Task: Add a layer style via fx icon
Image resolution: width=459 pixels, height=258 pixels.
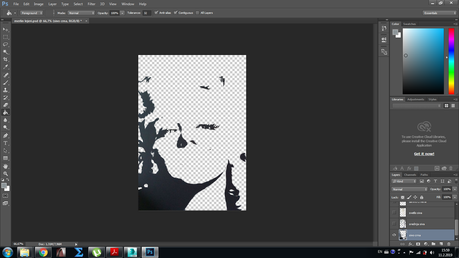Action: click(x=411, y=244)
